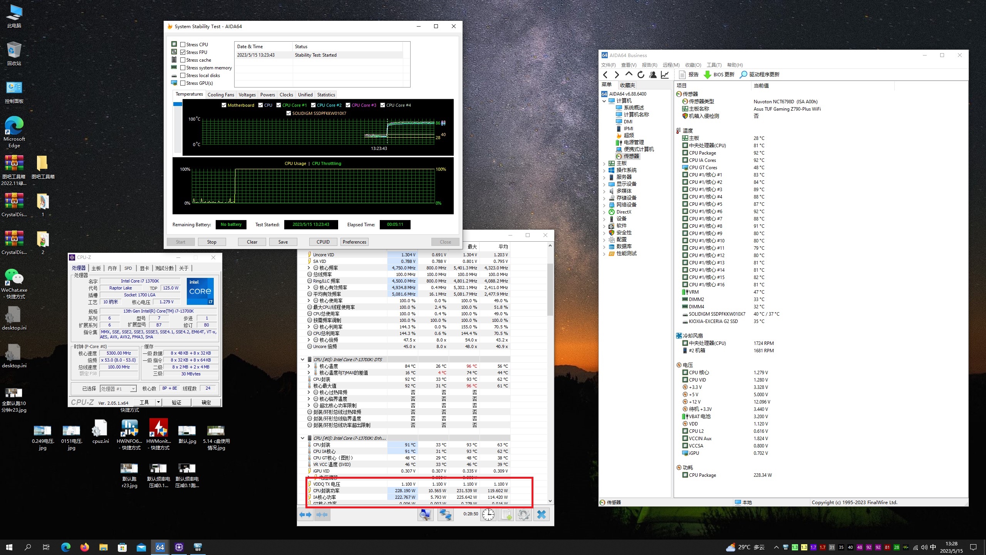The image size is (986, 555).
Task: Expand the 主板 tree node in AIDA64
Action: click(x=604, y=163)
